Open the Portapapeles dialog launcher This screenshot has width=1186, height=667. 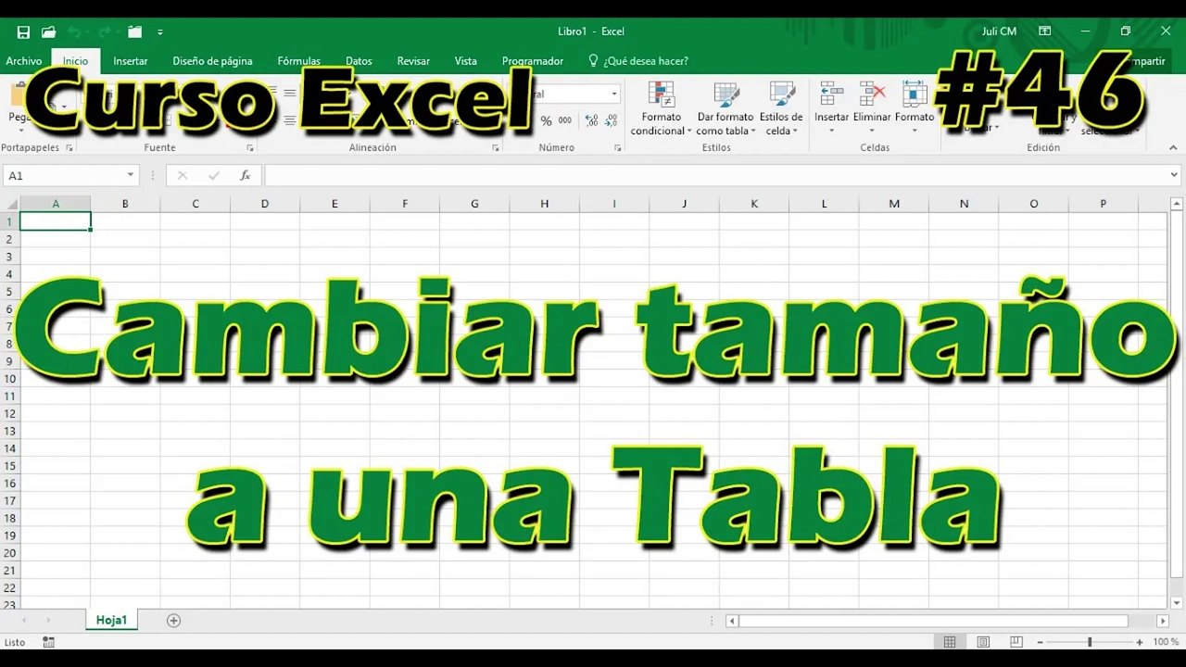tap(69, 148)
